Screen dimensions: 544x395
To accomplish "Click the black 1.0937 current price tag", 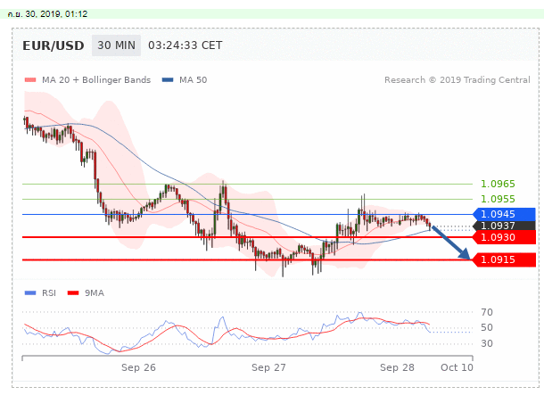I will [504, 226].
